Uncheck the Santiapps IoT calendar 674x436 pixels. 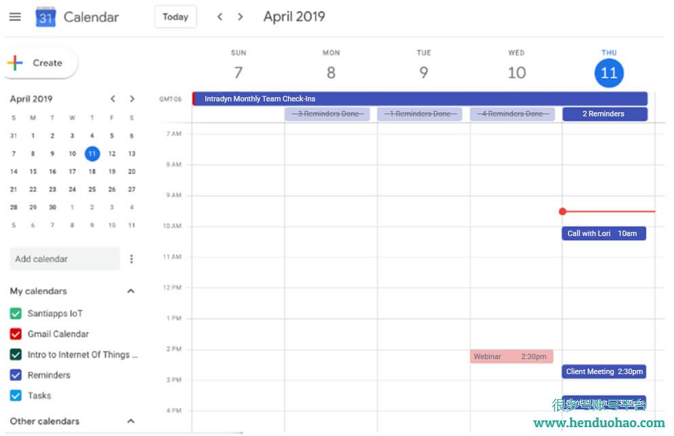(x=16, y=314)
